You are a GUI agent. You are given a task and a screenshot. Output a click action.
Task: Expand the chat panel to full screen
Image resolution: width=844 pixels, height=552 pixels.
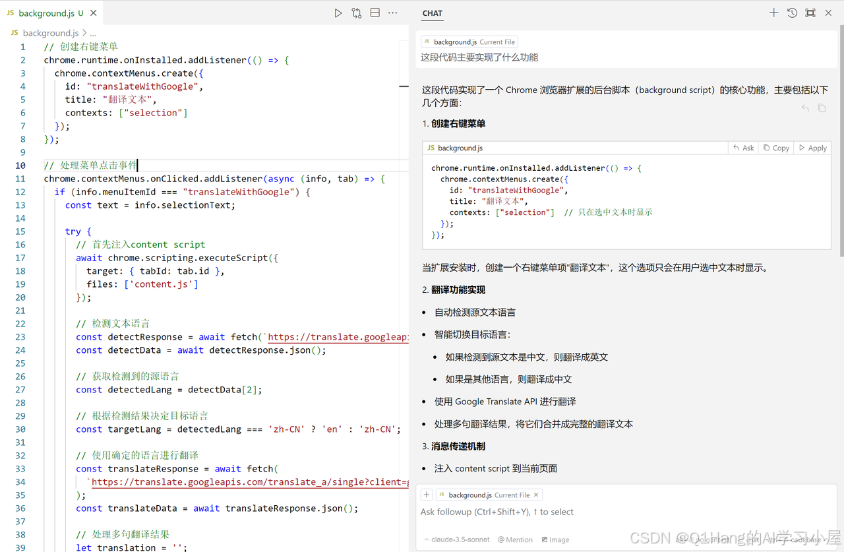point(810,13)
